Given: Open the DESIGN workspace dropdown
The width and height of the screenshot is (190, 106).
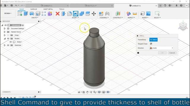Looking at the screenshot, I should [x=8, y=13].
